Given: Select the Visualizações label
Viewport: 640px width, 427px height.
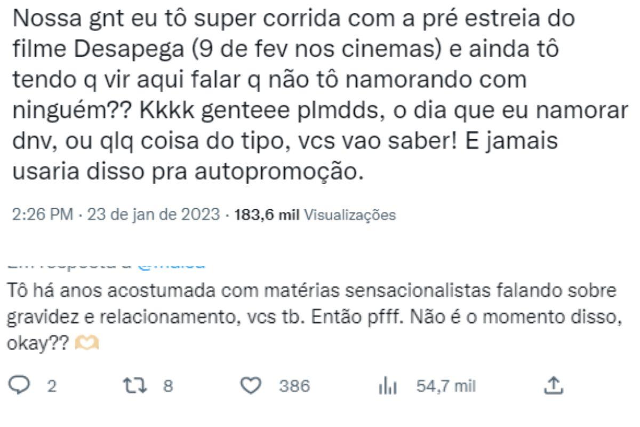Looking at the screenshot, I should pos(350,215).
